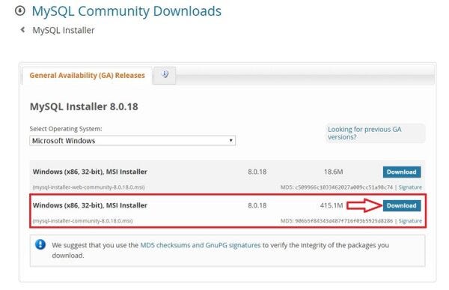Download the 18.6M web community installer

[x=402, y=172]
